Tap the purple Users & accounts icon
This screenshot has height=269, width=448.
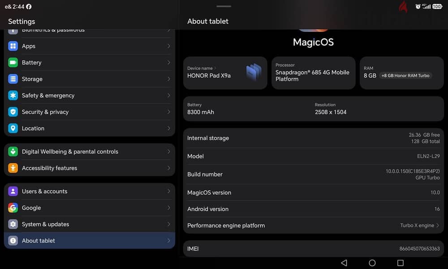tap(13, 191)
